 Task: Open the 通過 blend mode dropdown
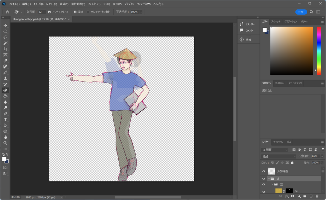278,156
